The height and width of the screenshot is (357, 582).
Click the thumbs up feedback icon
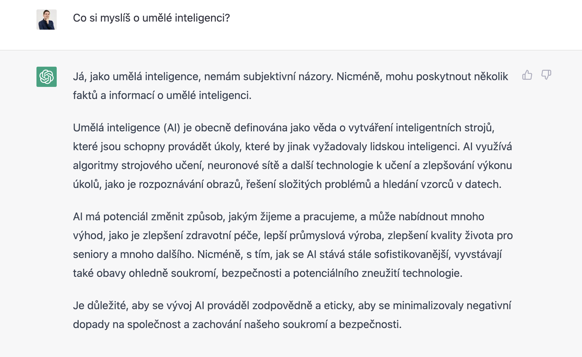[x=527, y=75]
